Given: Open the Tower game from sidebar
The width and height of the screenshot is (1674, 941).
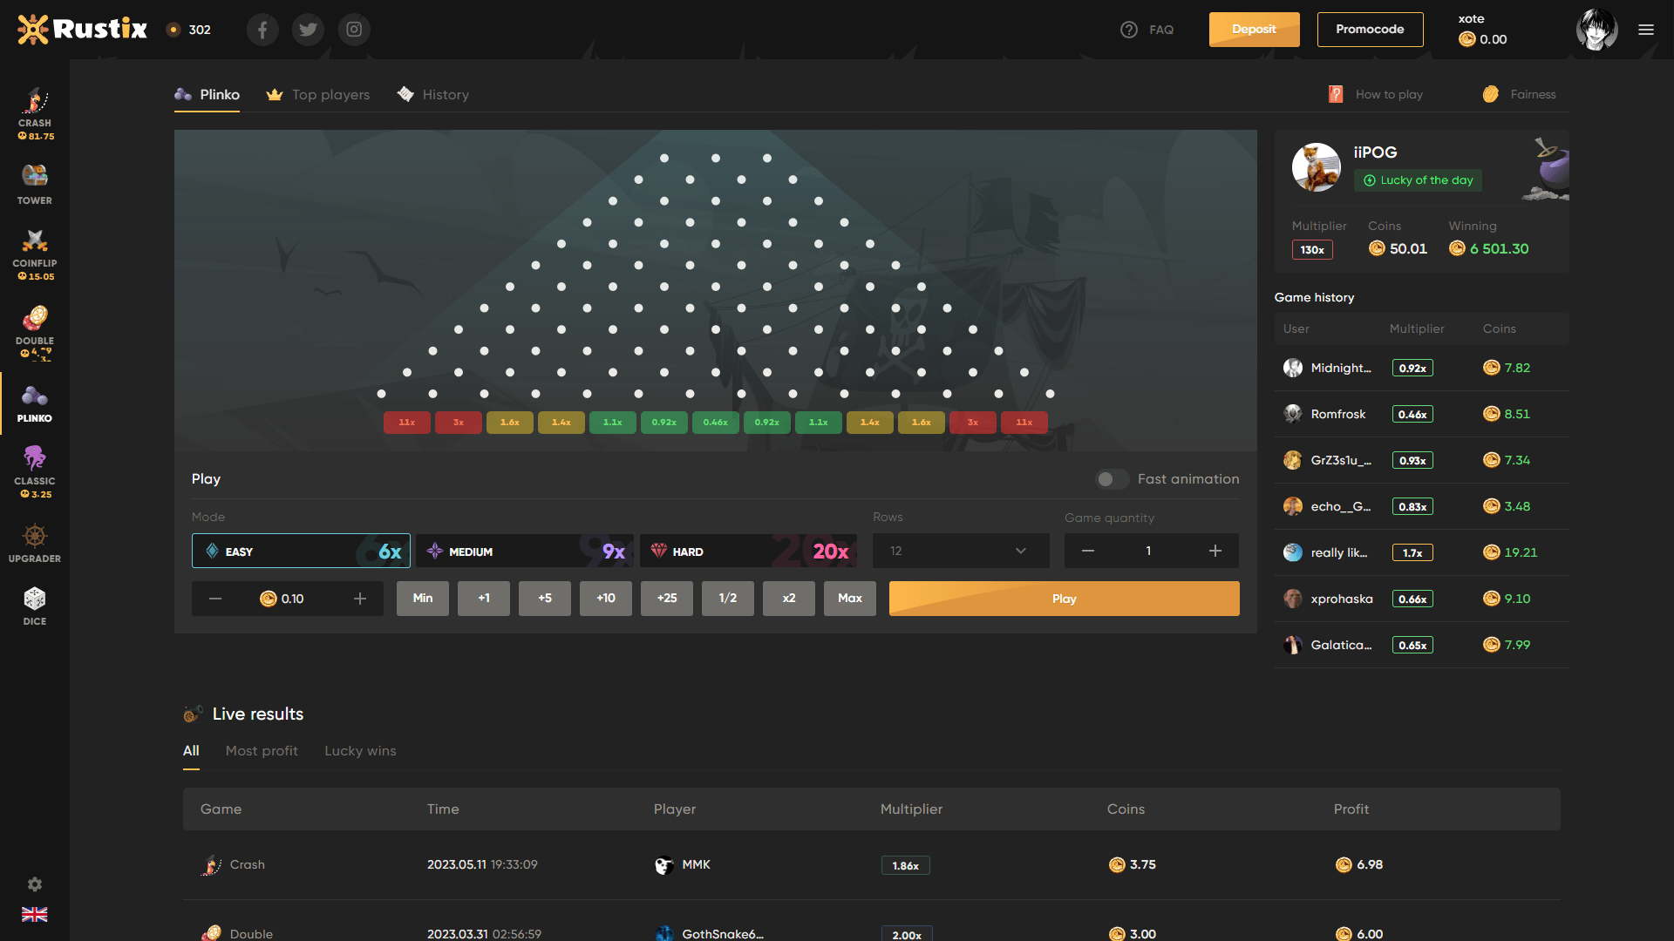Looking at the screenshot, I should click(35, 184).
